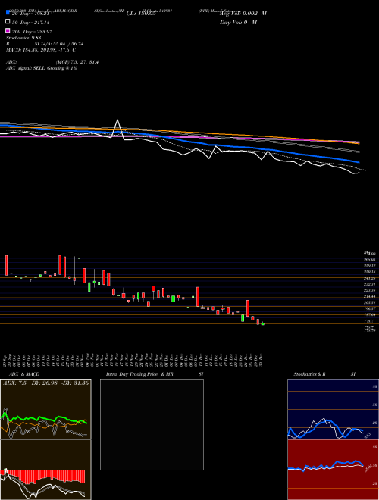Click the blue 20 Day legend swatch
This screenshot has width=379, height=500.
[8, 12]
